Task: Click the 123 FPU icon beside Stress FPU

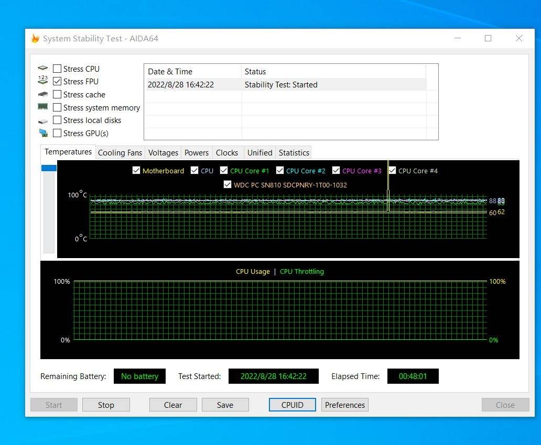Action: [x=43, y=80]
